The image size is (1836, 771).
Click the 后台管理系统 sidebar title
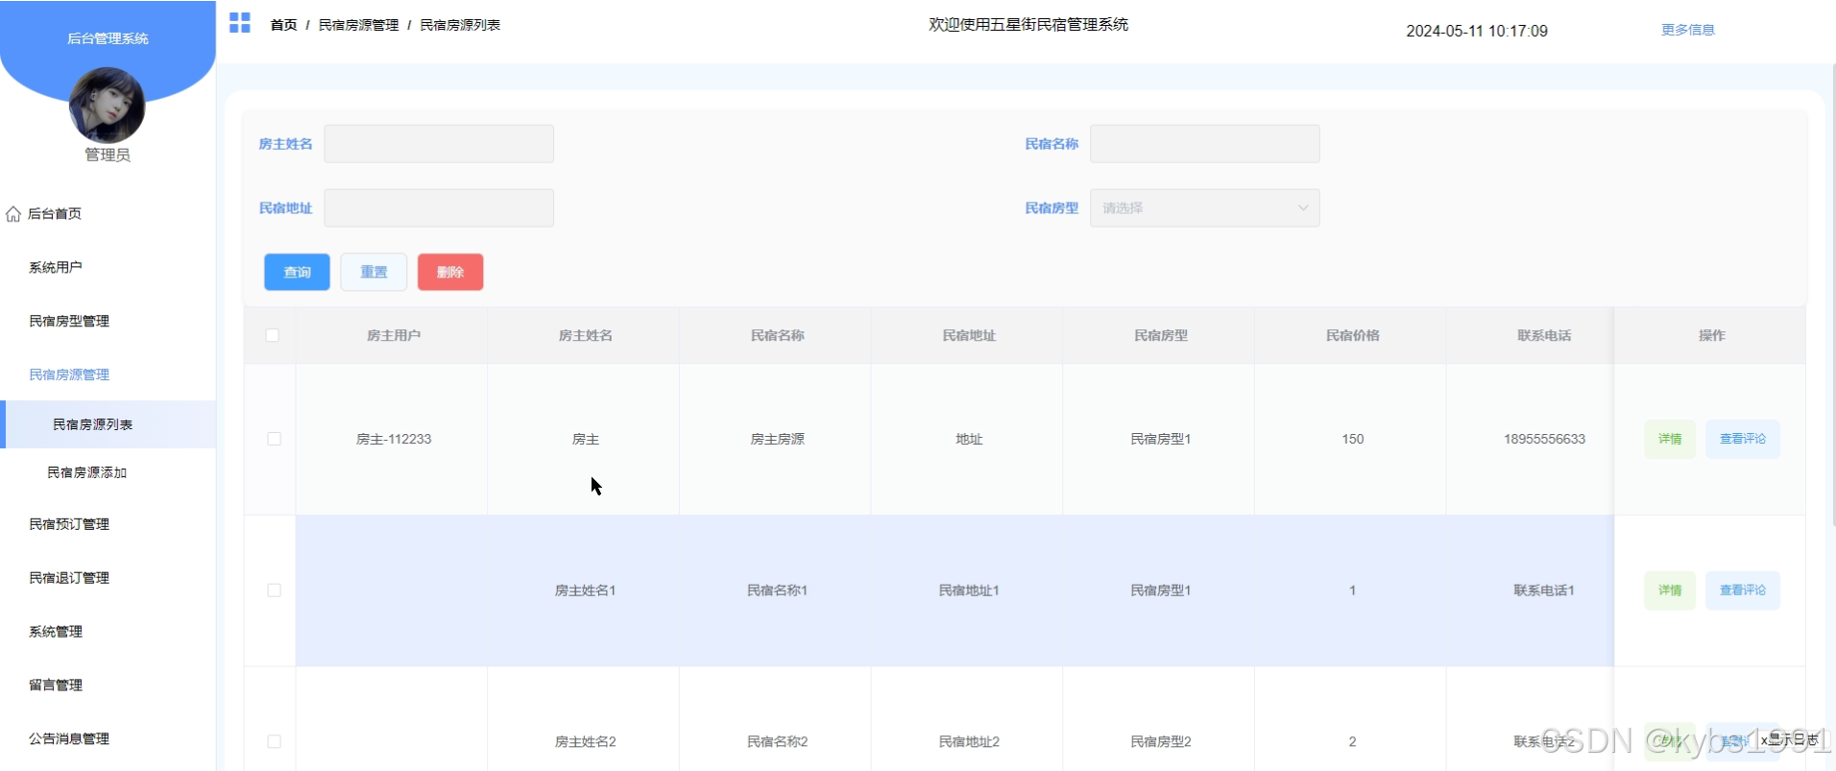[108, 38]
